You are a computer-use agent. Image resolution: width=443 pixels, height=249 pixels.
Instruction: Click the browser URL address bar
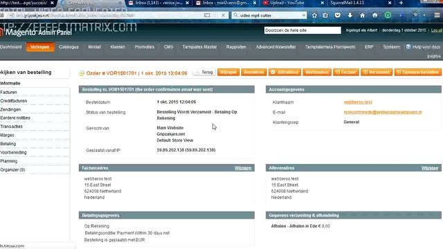[113, 15]
